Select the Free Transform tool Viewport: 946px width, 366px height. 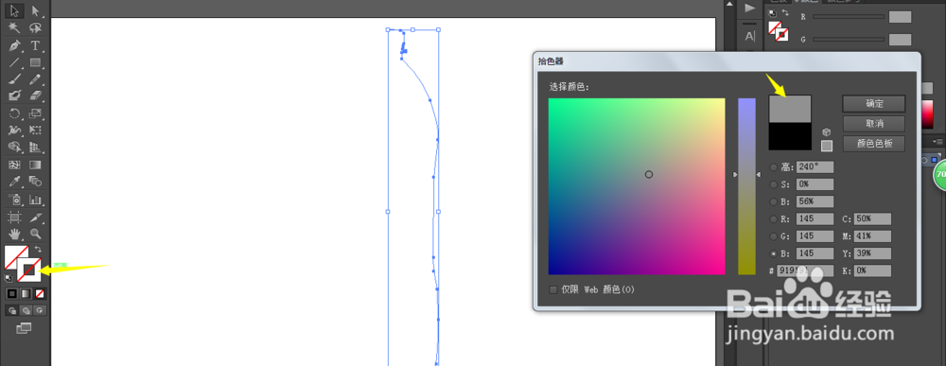point(35,130)
